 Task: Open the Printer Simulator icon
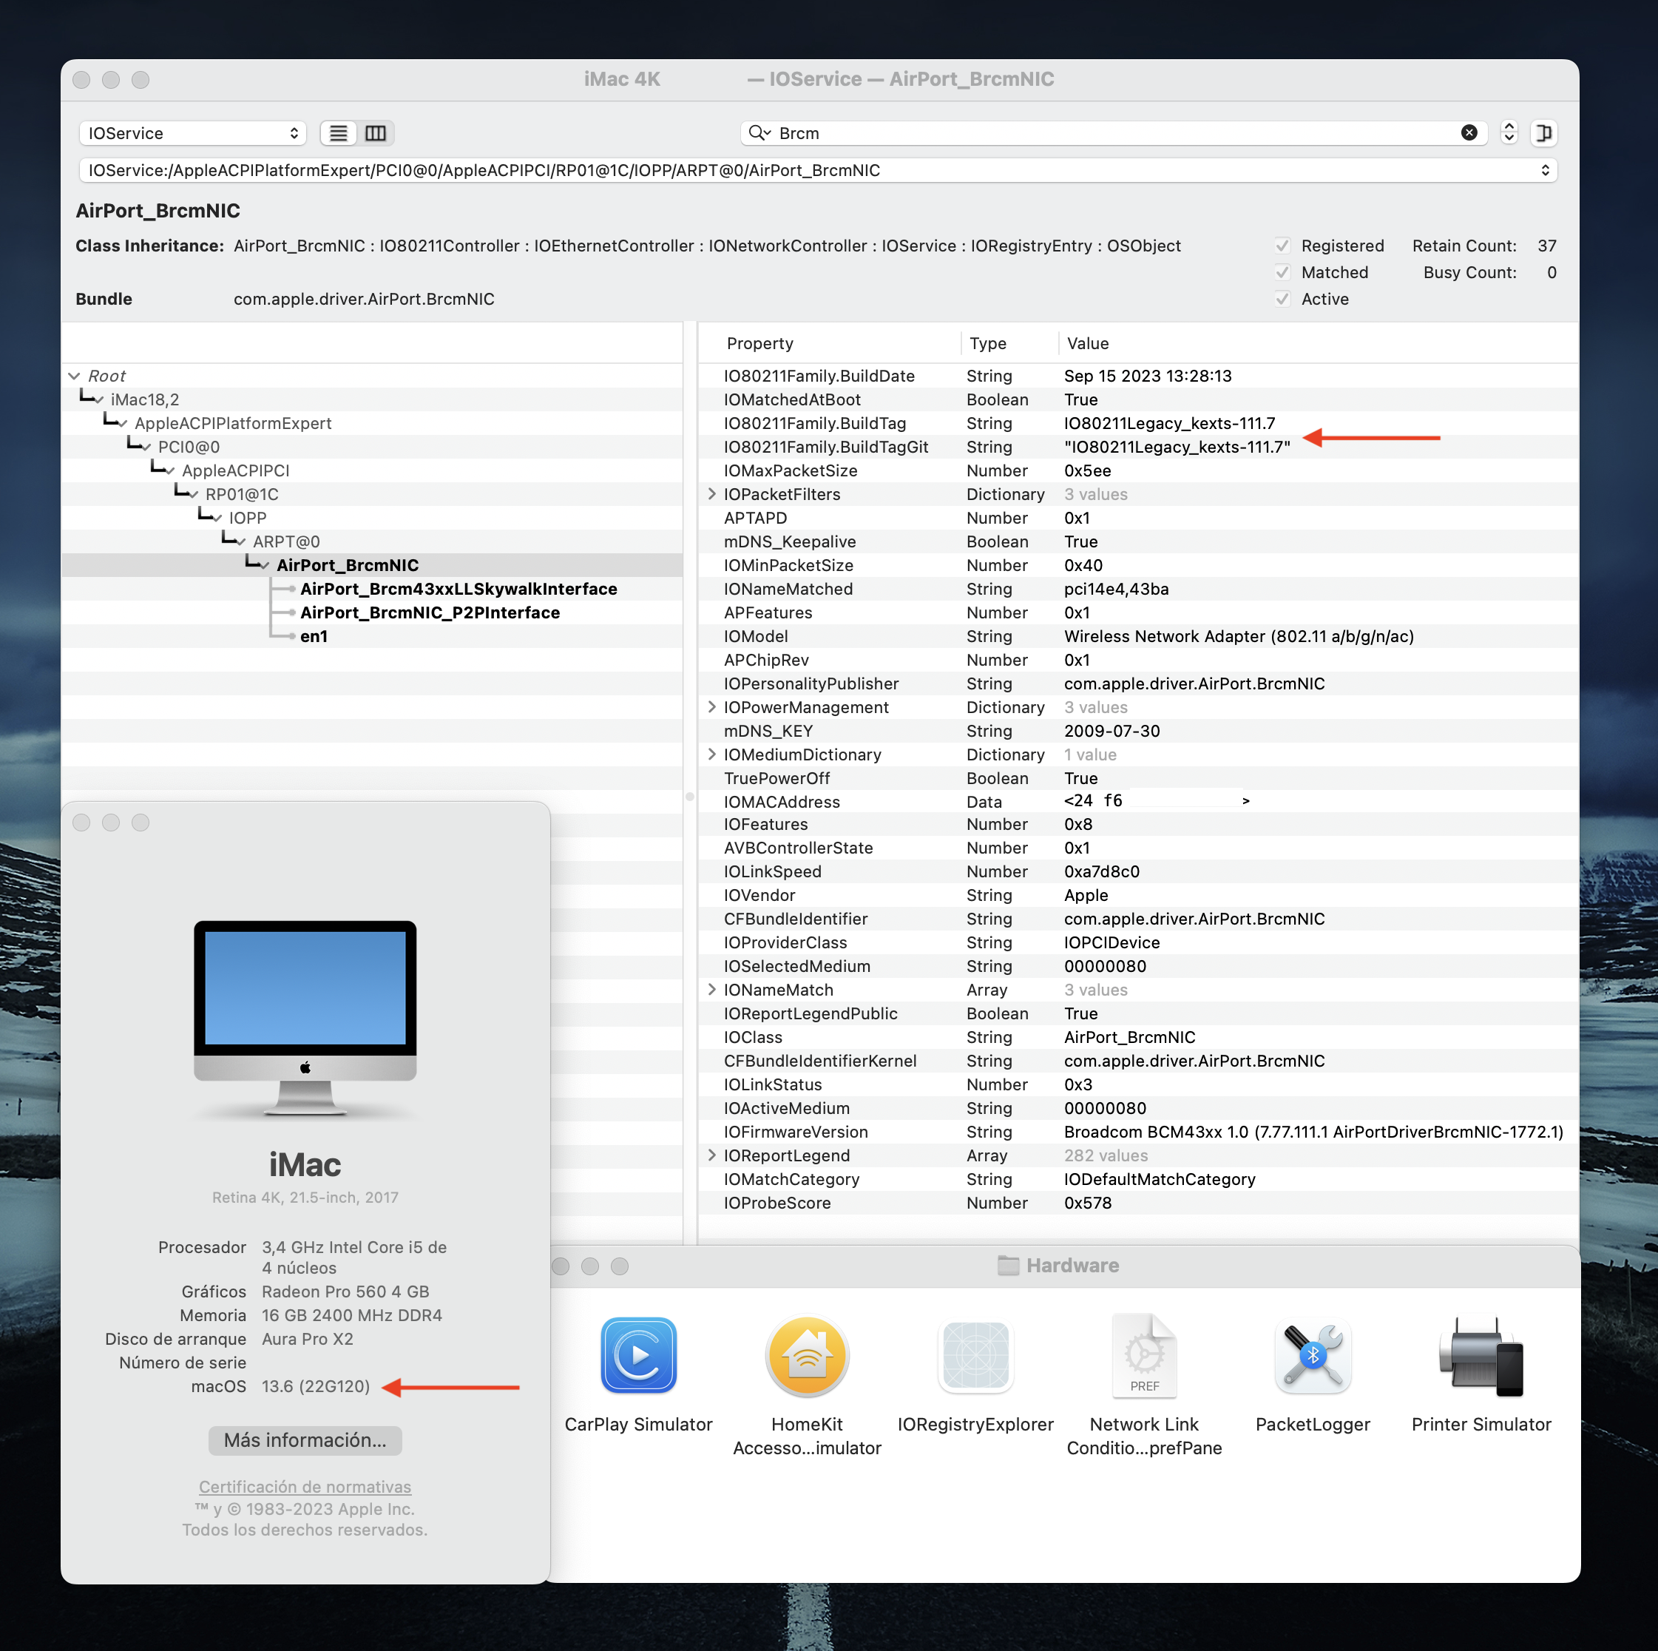[1481, 1356]
